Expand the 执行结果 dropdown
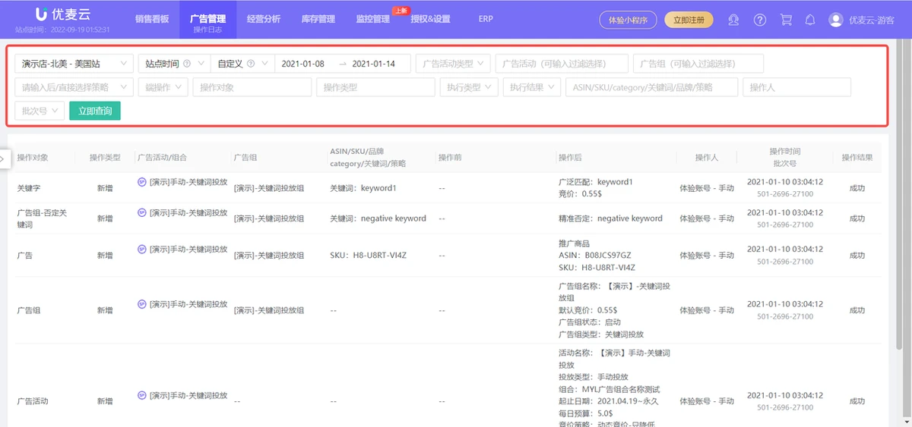Viewport: 912px width, 427px height. click(531, 87)
